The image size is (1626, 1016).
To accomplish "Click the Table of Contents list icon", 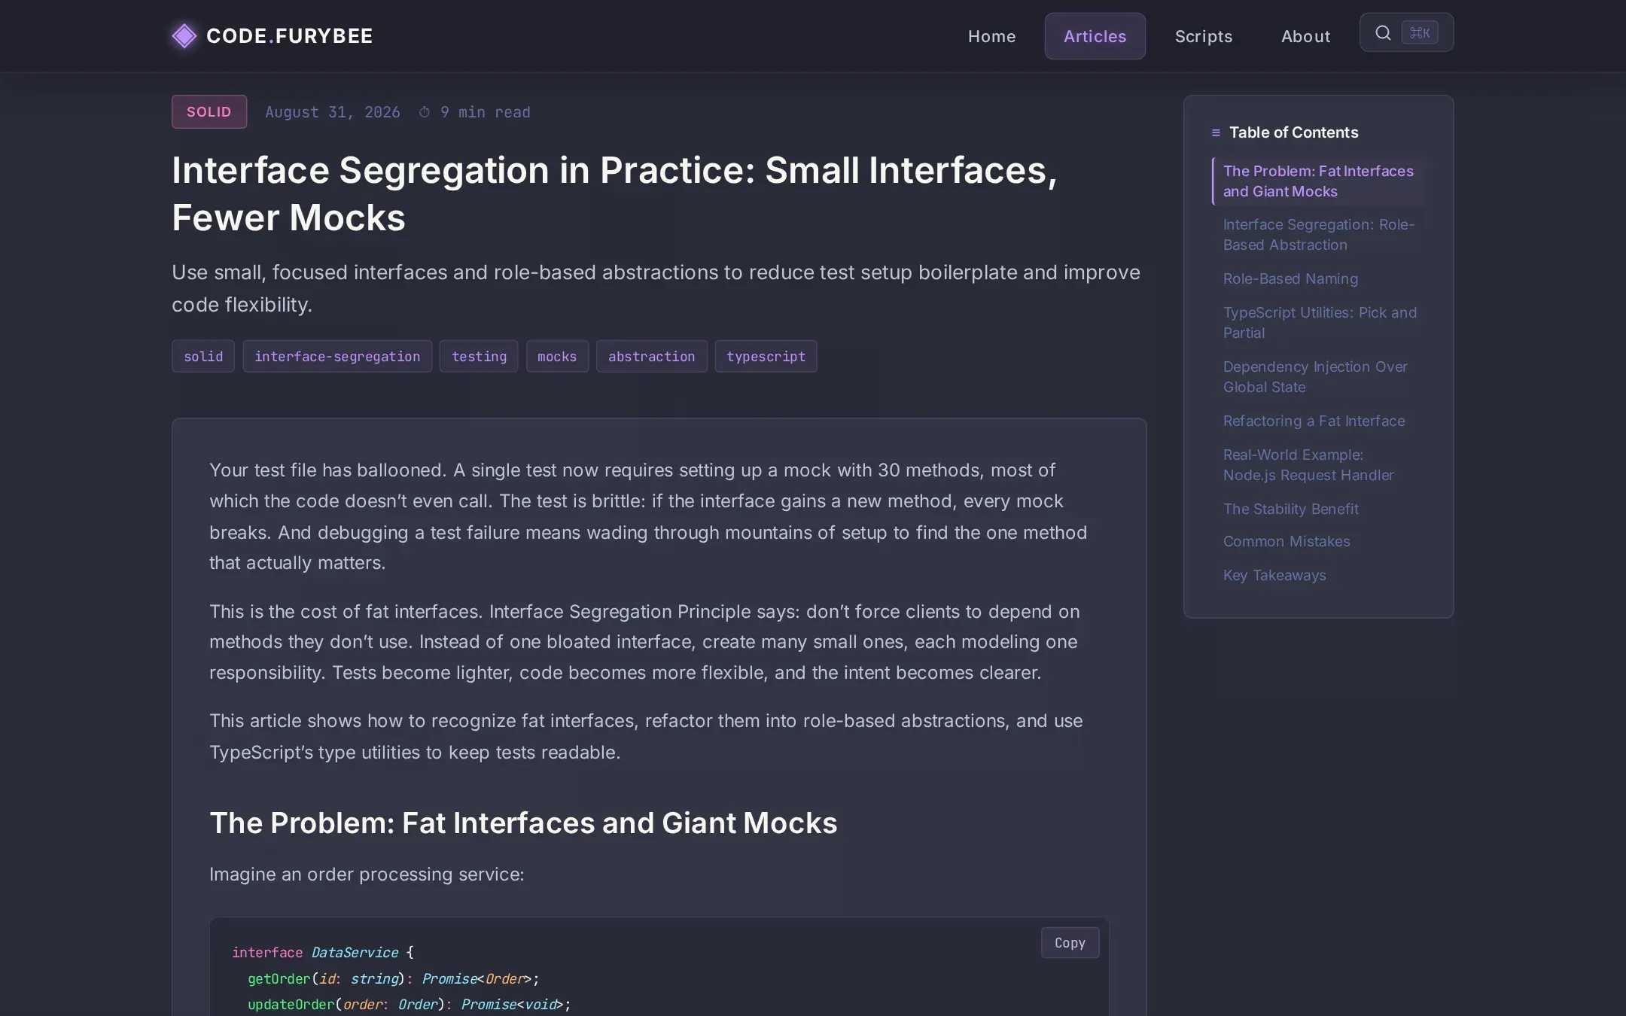I will point(1216,132).
